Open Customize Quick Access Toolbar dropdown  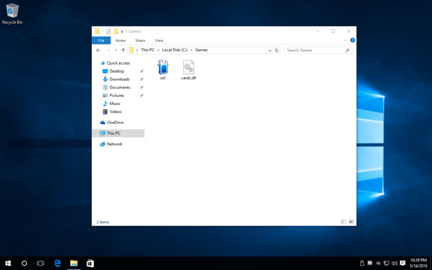tap(122, 32)
